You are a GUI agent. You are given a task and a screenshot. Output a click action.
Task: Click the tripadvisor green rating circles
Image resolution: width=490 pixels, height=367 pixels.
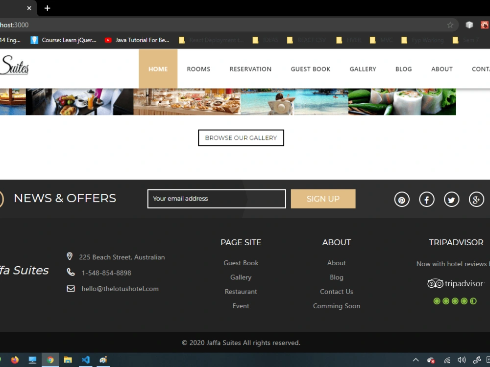(x=455, y=301)
